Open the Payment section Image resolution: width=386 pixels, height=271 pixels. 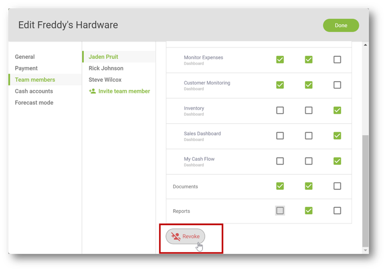point(26,68)
